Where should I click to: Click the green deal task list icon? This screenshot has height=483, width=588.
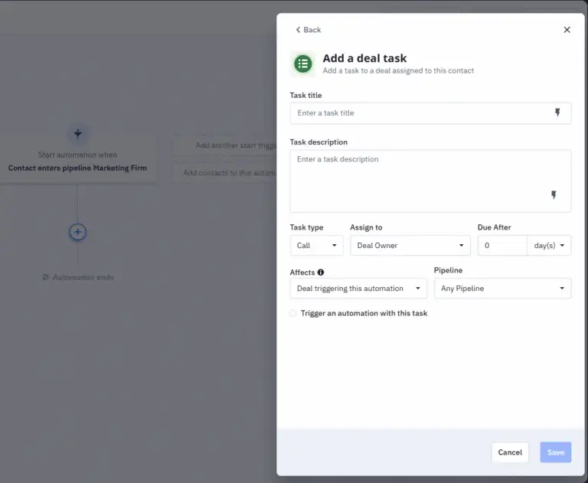(x=302, y=64)
